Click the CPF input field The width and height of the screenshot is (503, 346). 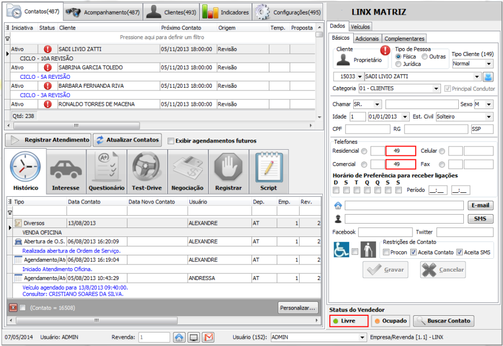tap(368, 129)
